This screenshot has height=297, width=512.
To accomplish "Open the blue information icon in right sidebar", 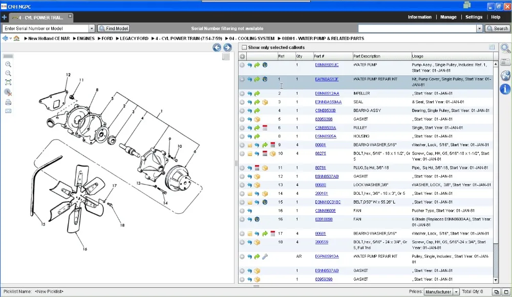I will tap(506, 89).
